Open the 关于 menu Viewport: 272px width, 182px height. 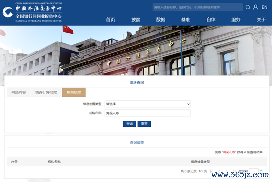pyautogui.click(x=261, y=20)
